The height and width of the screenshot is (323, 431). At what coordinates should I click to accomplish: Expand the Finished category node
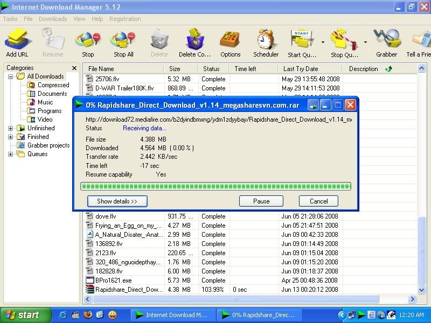pos(10,137)
